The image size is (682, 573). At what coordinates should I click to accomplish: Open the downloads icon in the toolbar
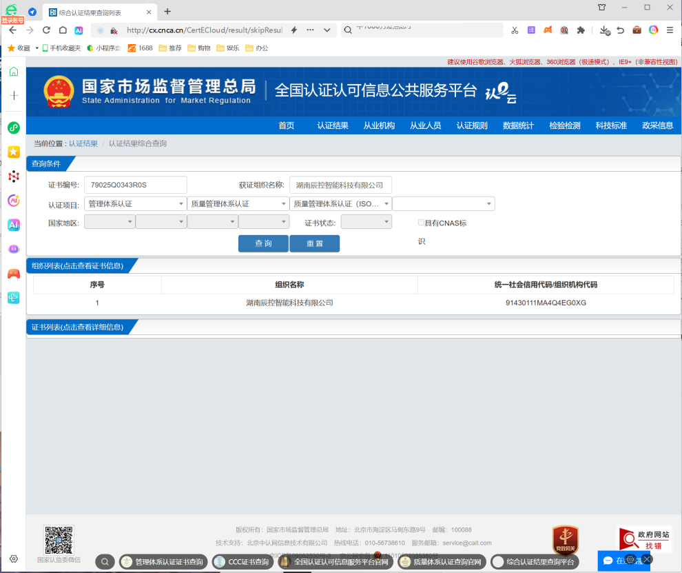coord(605,30)
